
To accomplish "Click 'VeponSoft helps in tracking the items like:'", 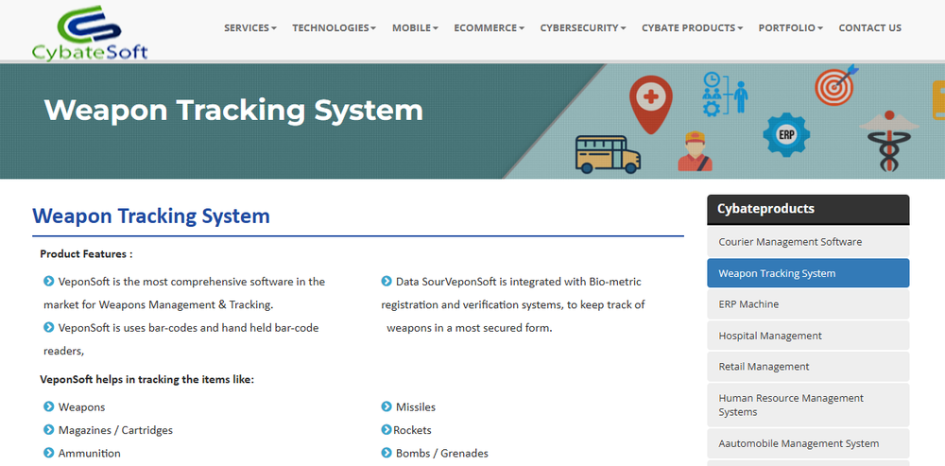I will click(x=147, y=380).
